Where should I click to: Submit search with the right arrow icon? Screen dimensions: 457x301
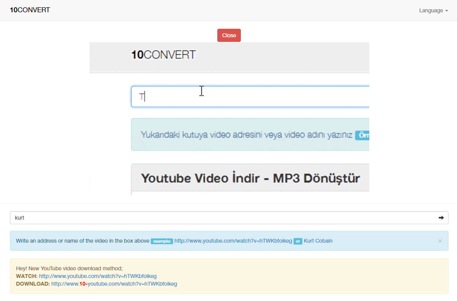pos(441,218)
